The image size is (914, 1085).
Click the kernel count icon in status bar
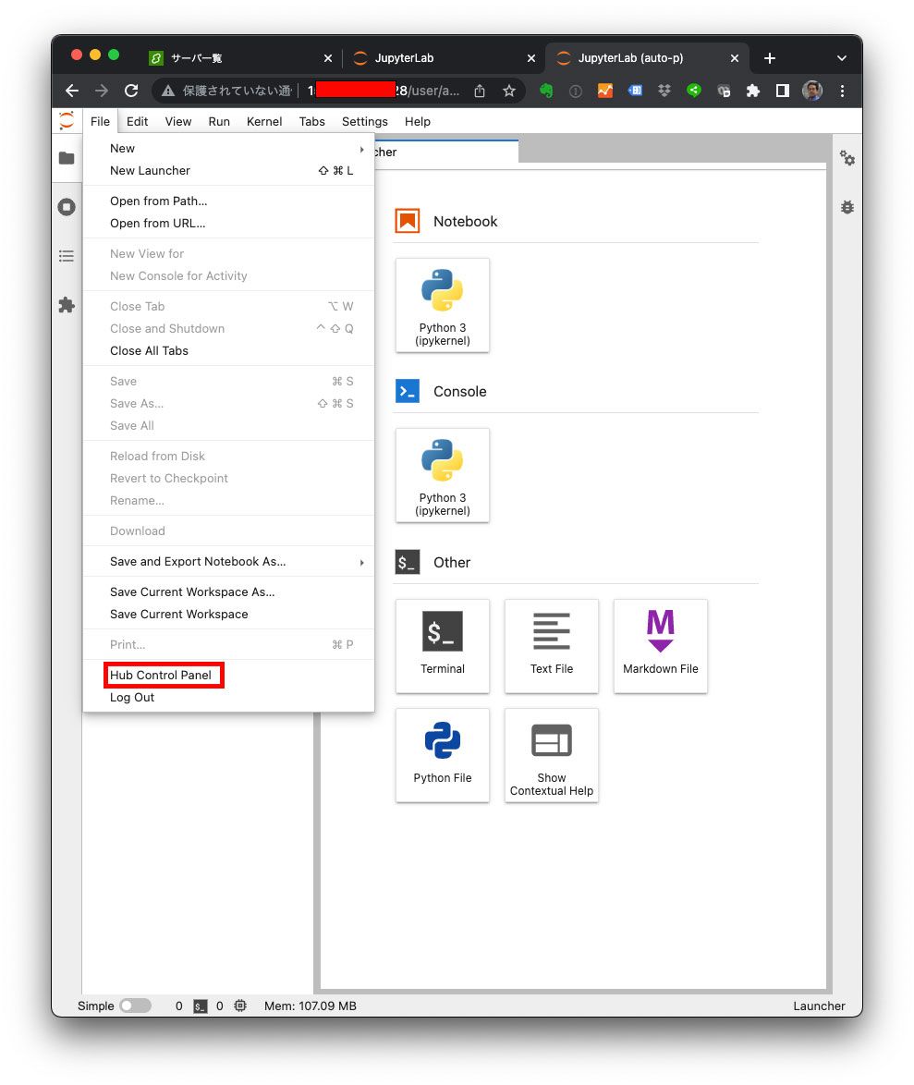click(240, 1006)
